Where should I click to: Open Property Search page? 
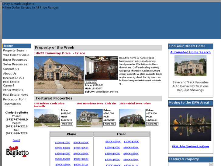click(15, 51)
